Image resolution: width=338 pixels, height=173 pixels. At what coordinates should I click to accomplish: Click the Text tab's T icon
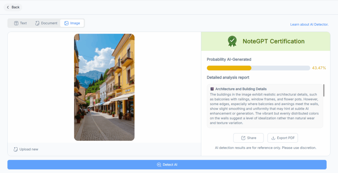[16, 23]
